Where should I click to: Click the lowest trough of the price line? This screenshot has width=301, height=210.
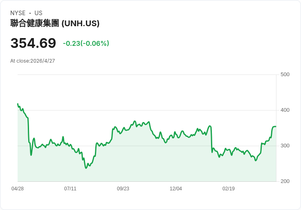(x=86, y=168)
